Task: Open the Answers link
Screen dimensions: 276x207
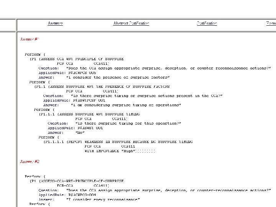Action: [x=55, y=23]
